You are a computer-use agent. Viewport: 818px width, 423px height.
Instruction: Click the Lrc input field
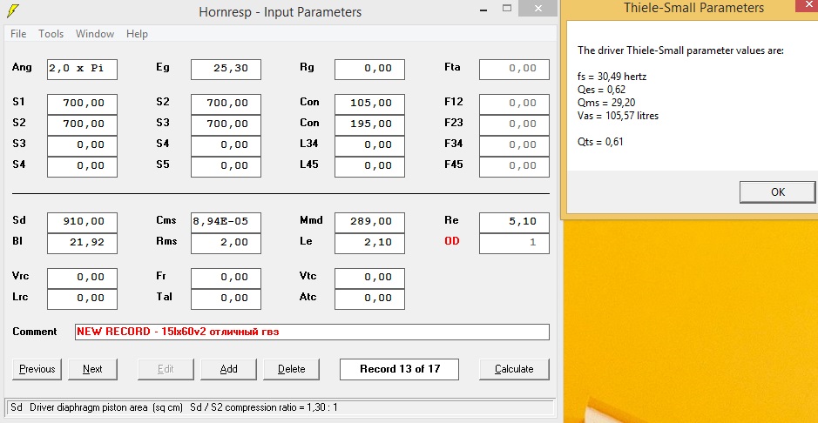pyautogui.click(x=82, y=299)
